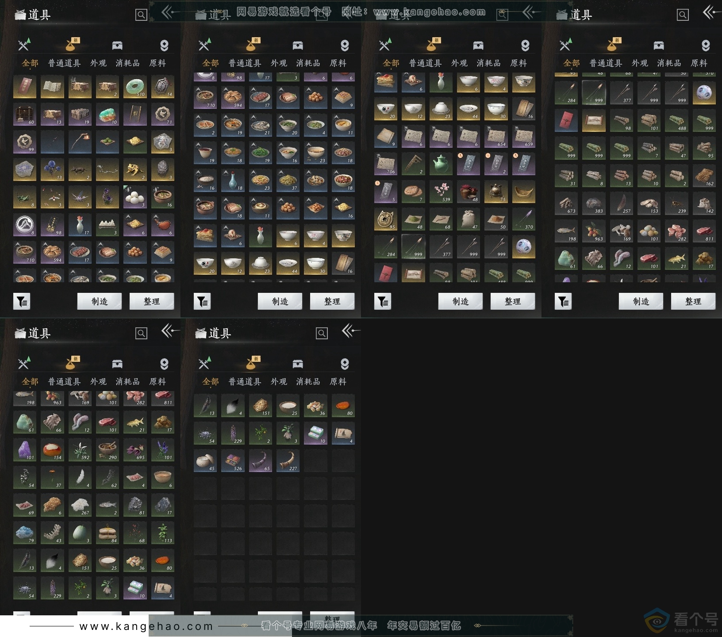Open the sort filter icon in top-right panel
This screenshot has height=637, width=722.
[x=563, y=301]
